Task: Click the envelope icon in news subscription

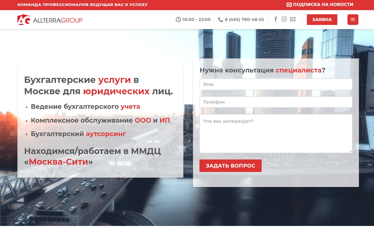Action: 289,5
